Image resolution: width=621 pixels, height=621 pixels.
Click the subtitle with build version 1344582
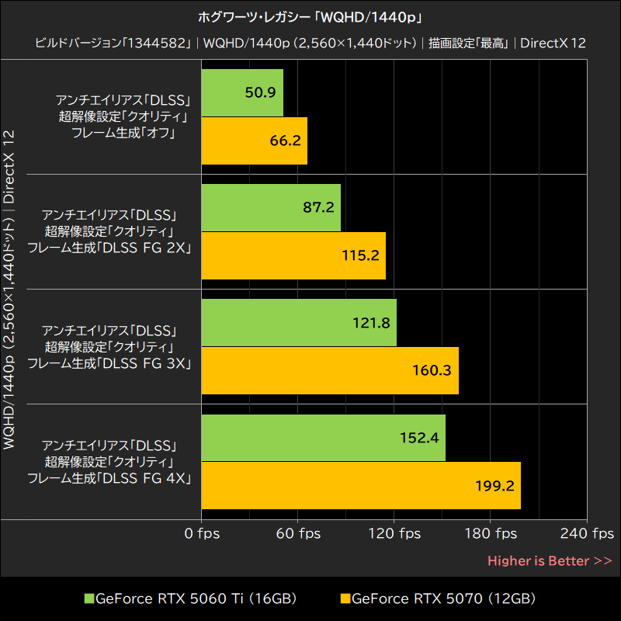tap(310, 43)
